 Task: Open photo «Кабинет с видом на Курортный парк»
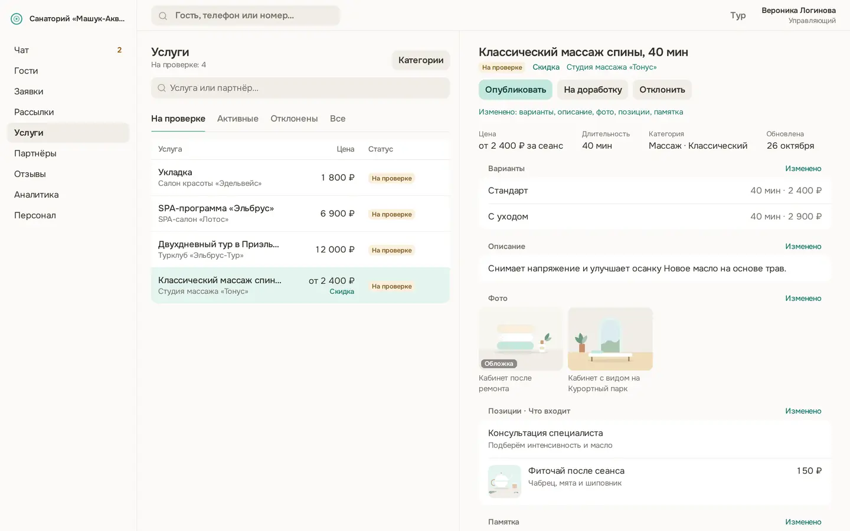point(610,339)
